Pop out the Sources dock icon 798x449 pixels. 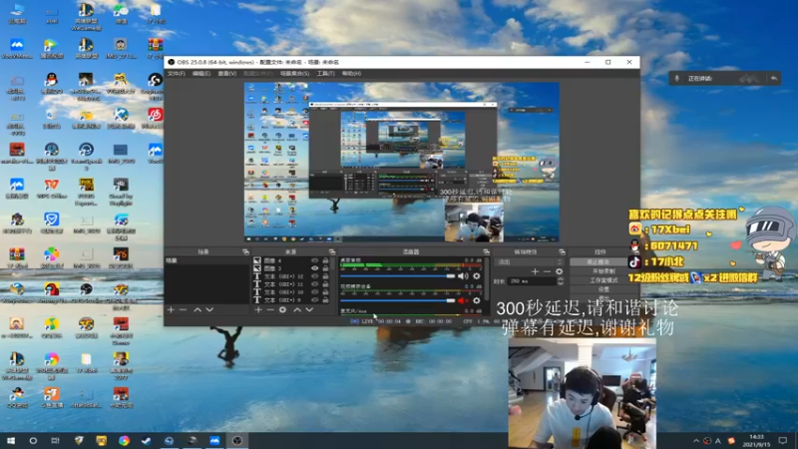[x=332, y=252]
